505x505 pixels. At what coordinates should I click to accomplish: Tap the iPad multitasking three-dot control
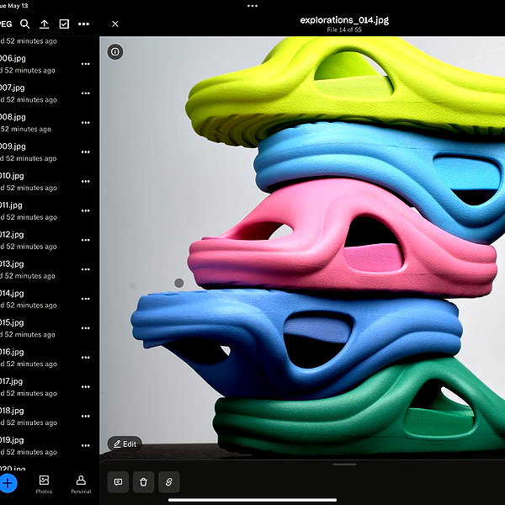point(252,6)
